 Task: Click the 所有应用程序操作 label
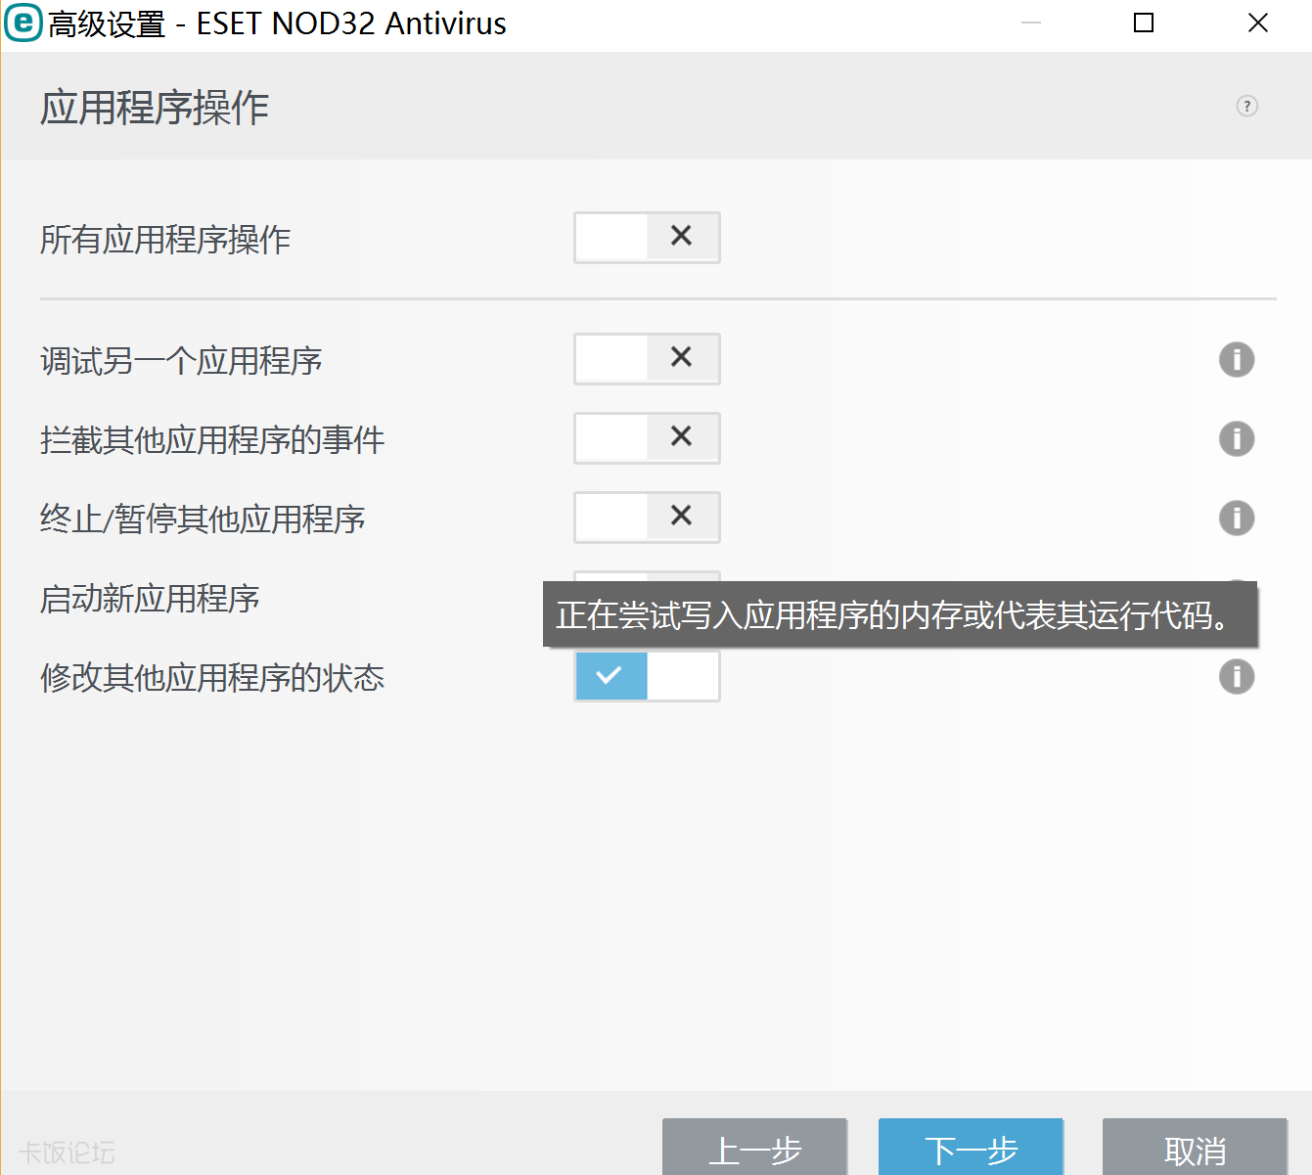pos(165,239)
